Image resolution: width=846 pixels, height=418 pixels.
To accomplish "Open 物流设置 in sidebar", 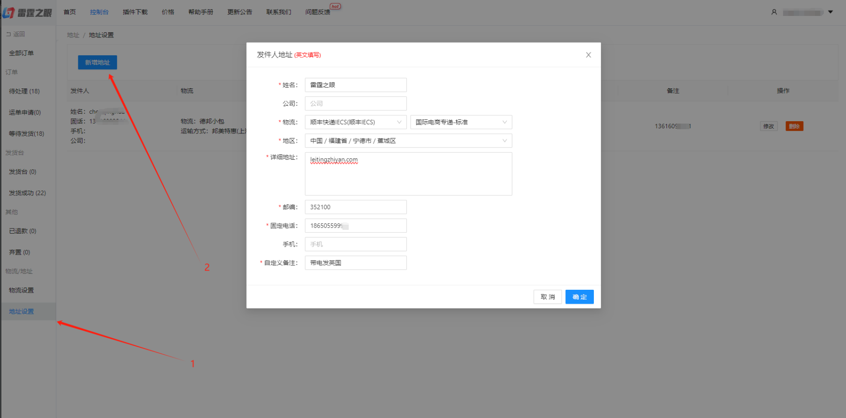I will (x=21, y=290).
